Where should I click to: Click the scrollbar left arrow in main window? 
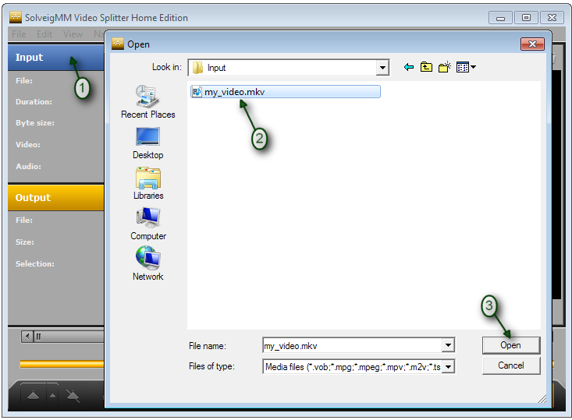point(27,337)
